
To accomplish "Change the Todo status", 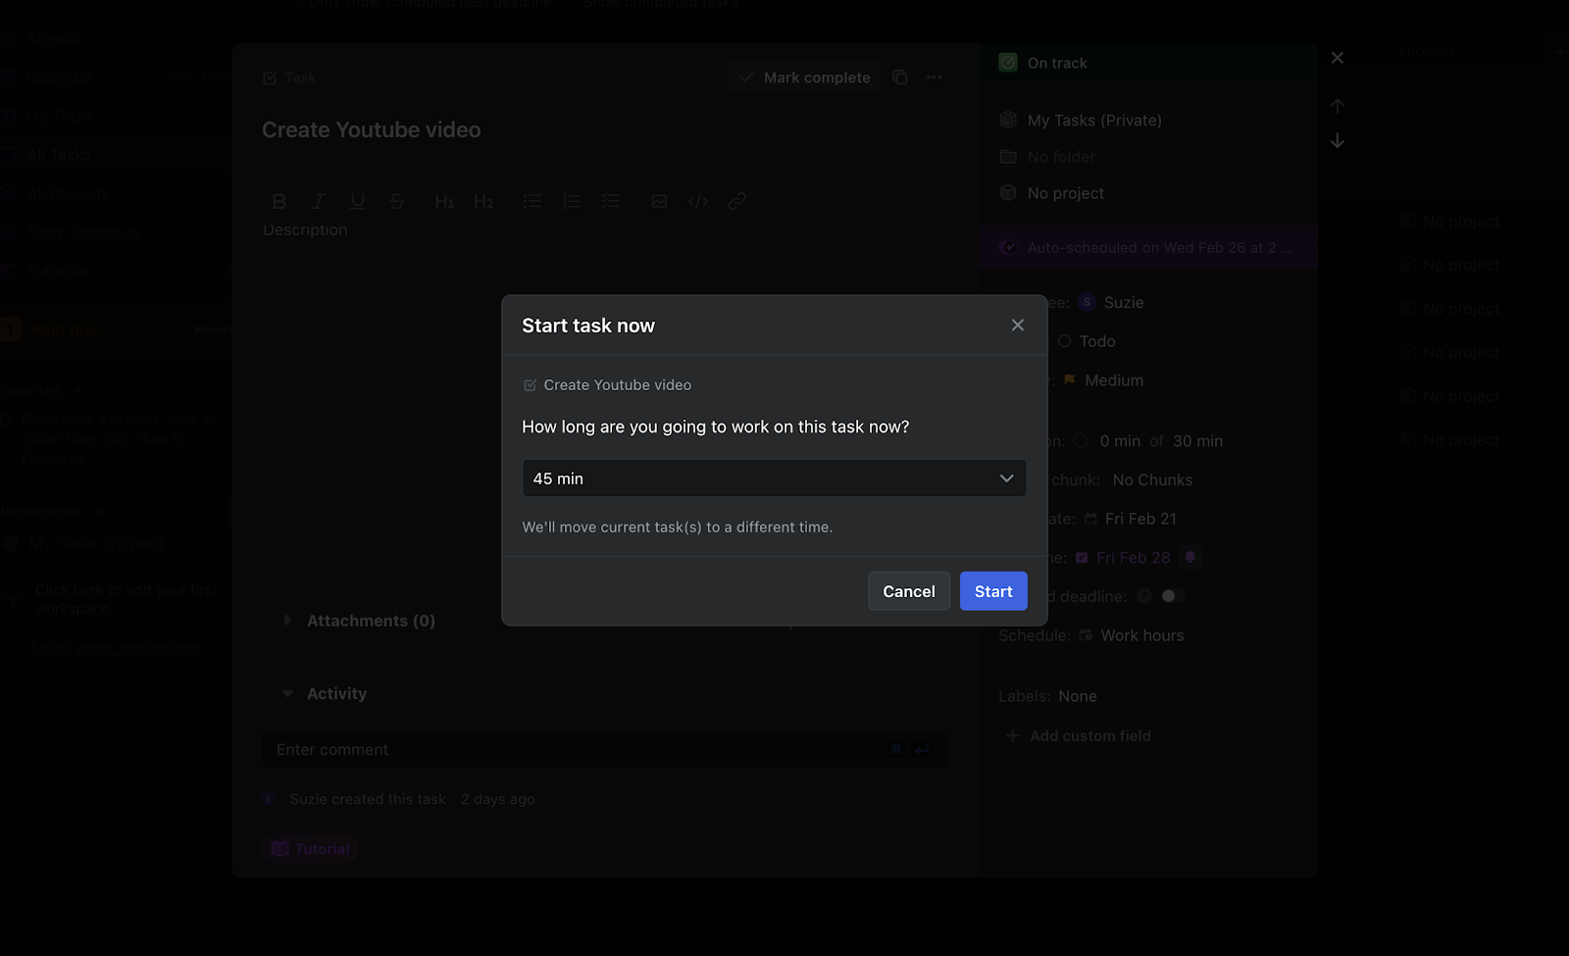I will [x=1087, y=341].
